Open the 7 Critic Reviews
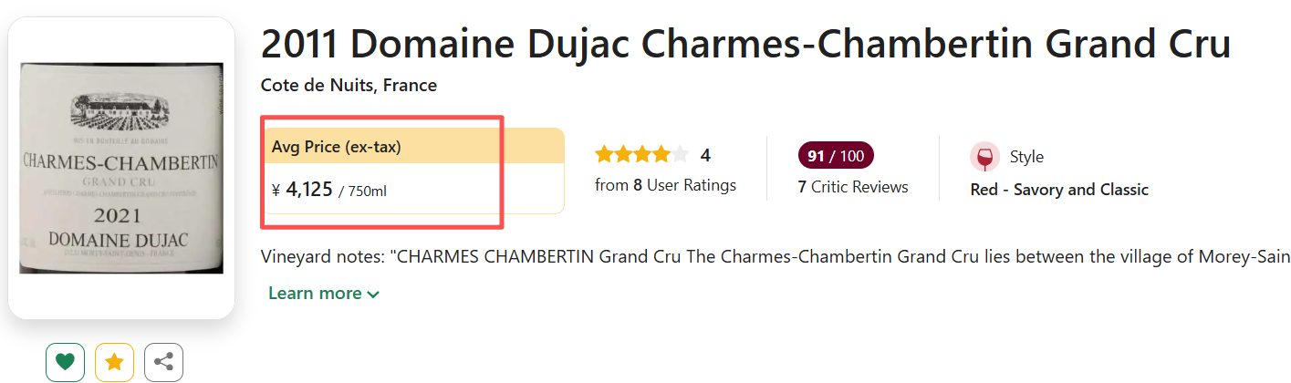1291x383 pixels. (x=853, y=187)
